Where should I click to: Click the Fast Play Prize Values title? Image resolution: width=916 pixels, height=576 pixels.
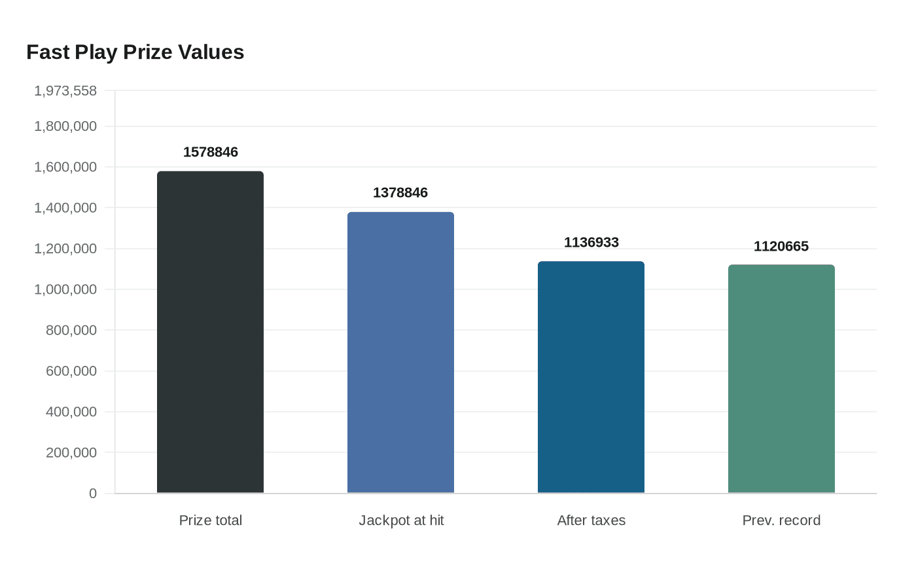tap(135, 52)
